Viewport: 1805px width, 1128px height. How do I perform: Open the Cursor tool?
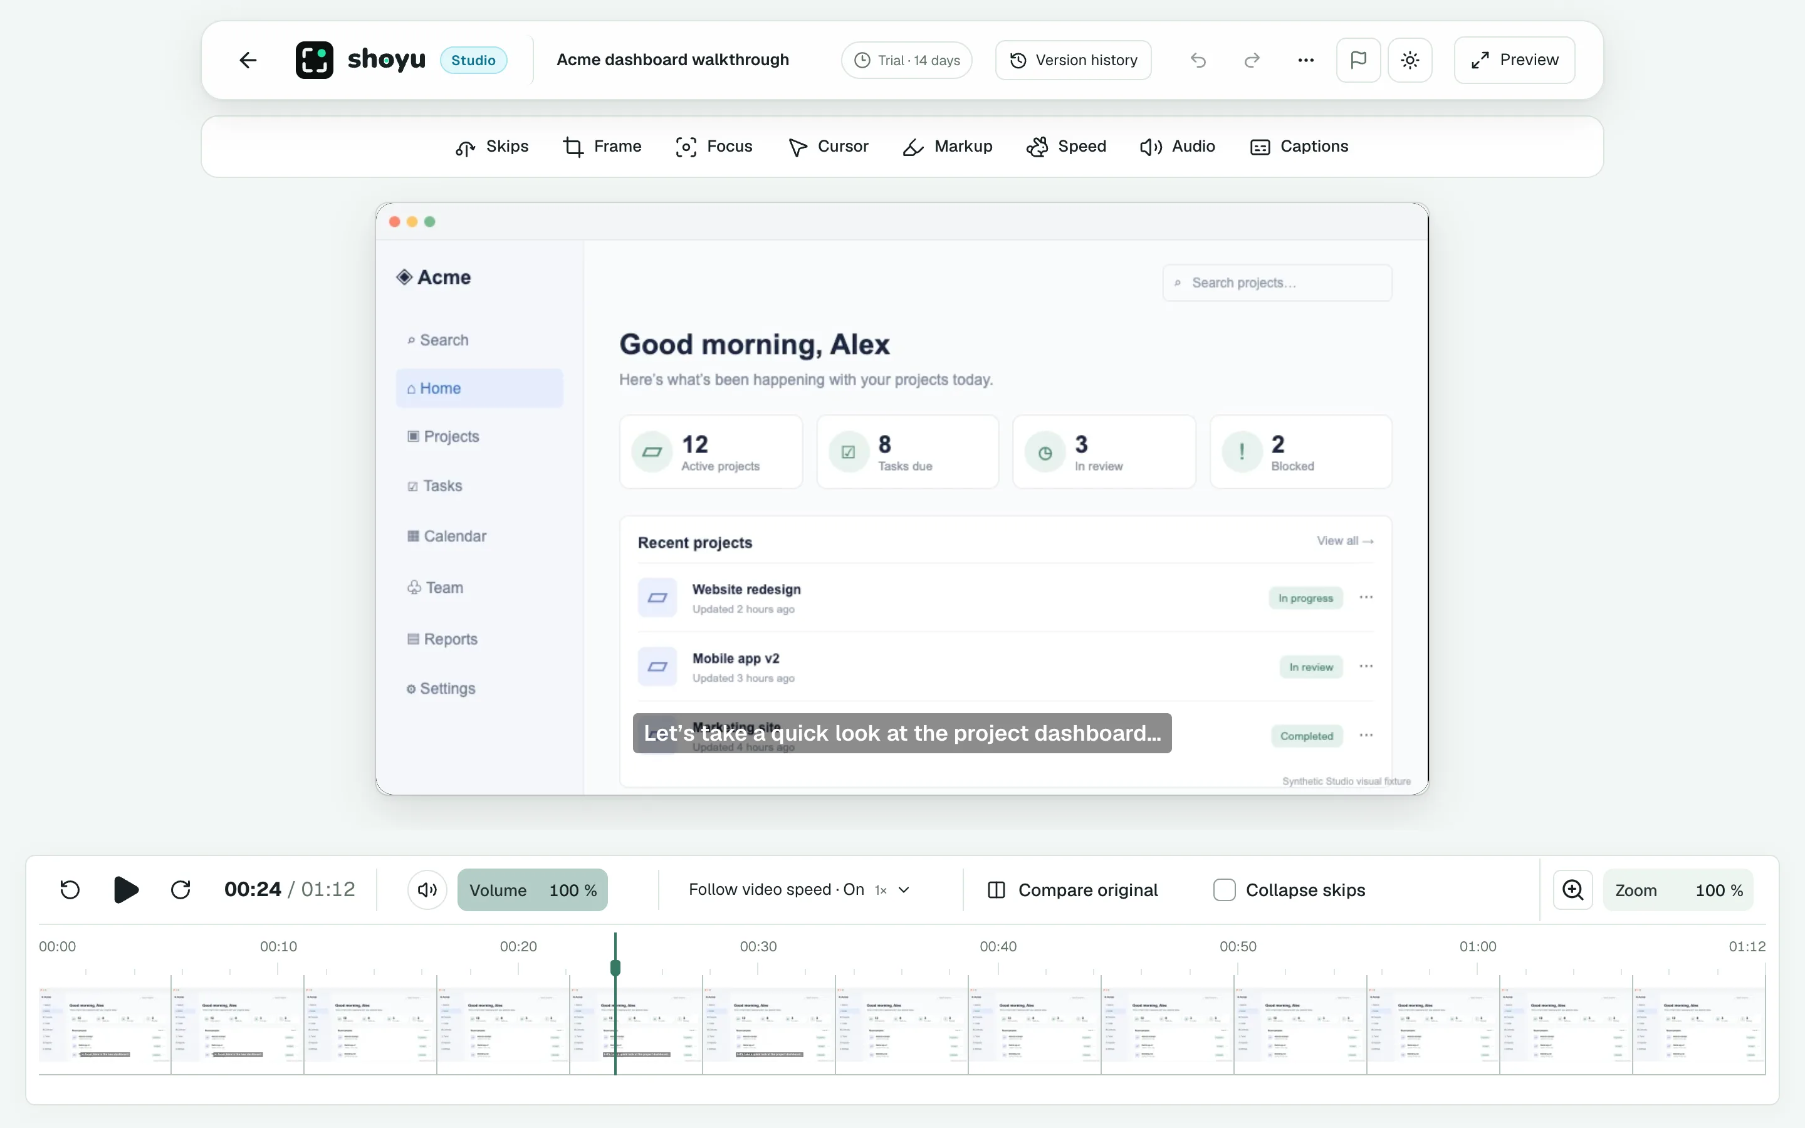coord(828,146)
